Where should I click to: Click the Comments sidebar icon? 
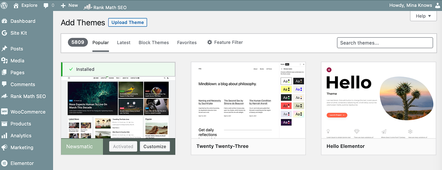4,84
